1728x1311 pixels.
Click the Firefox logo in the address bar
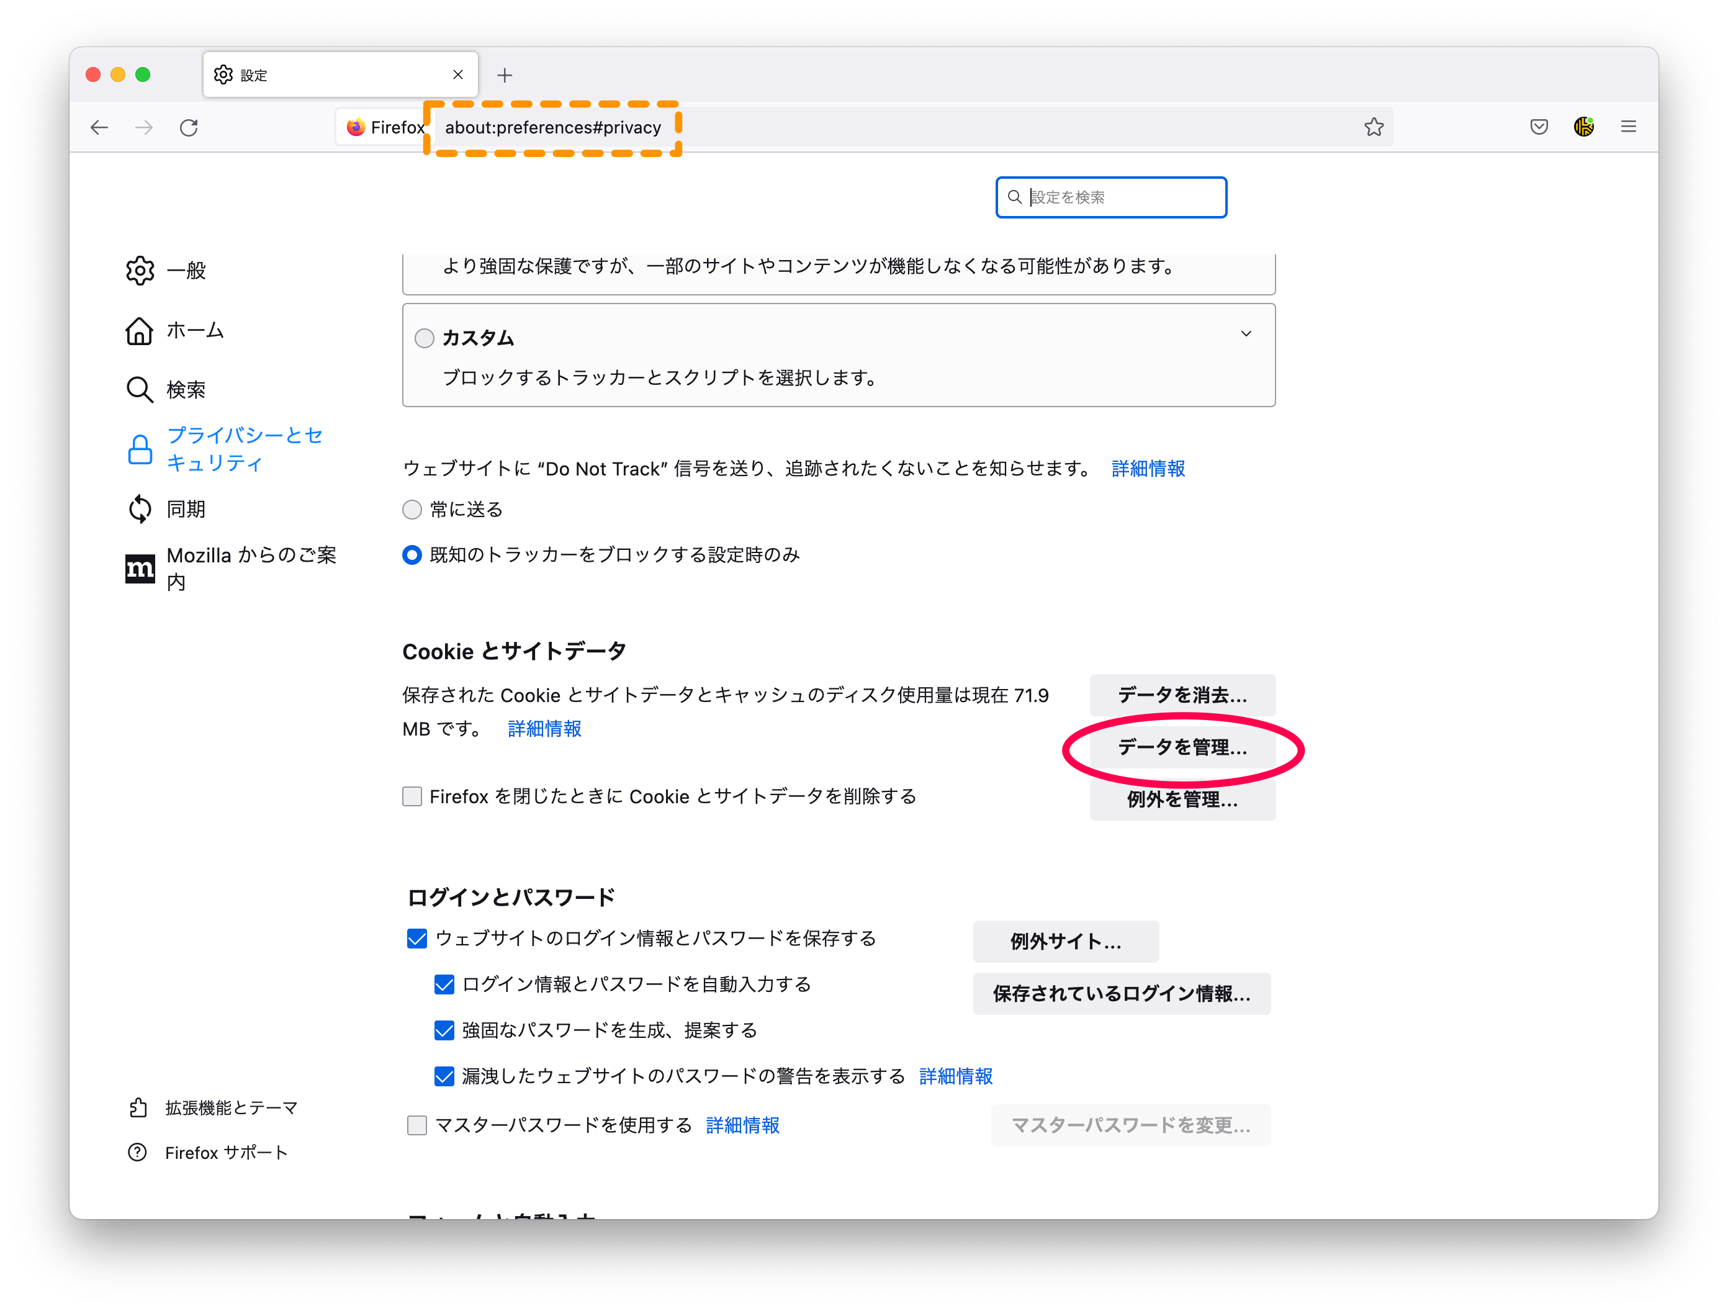pyautogui.click(x=356, y=127)
